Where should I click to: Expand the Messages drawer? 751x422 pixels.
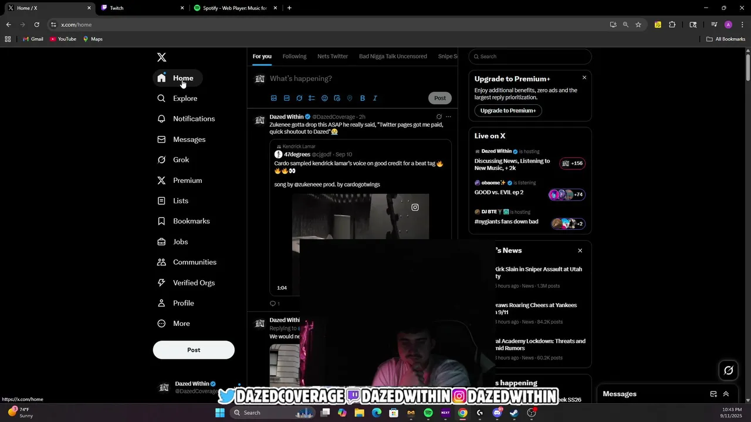coord(726,394)
